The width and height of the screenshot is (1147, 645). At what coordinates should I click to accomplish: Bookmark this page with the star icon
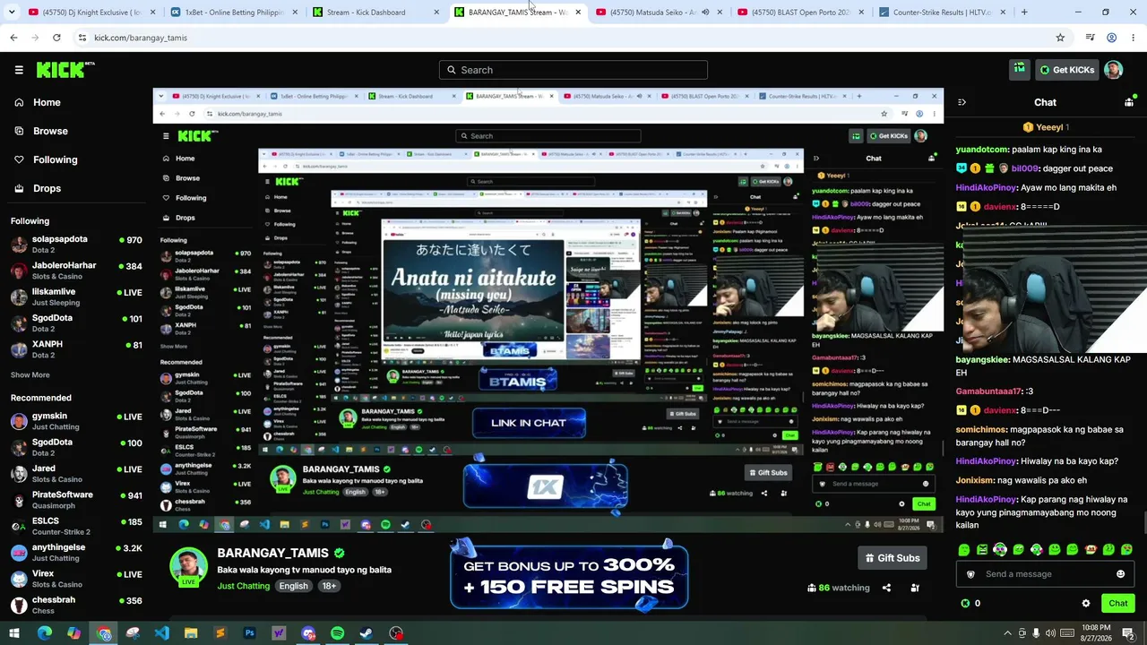point(1060,38)
